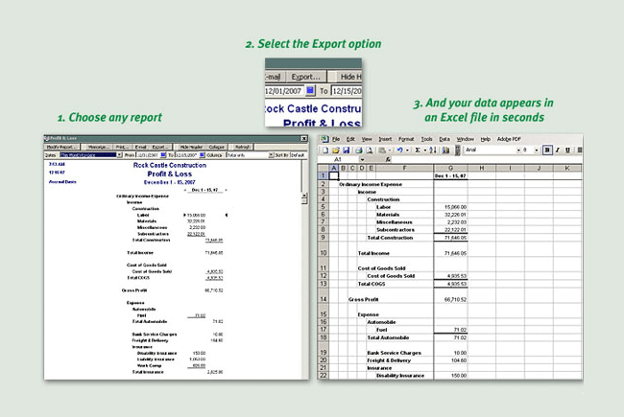Click the Sort Ascending icon in Excel
The image size is (624, 417).
(x=434, y=151)
